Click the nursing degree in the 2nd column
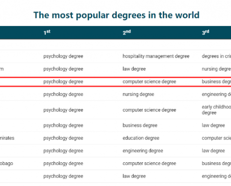The image size is (231, 186). [x=138, y=94]
